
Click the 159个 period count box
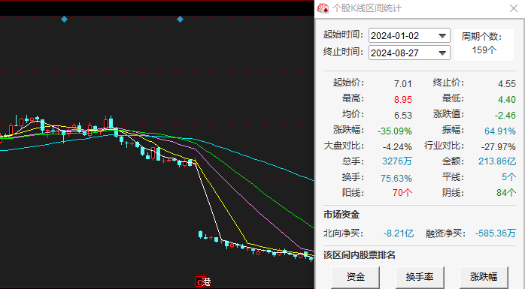[x=484, y=46]
